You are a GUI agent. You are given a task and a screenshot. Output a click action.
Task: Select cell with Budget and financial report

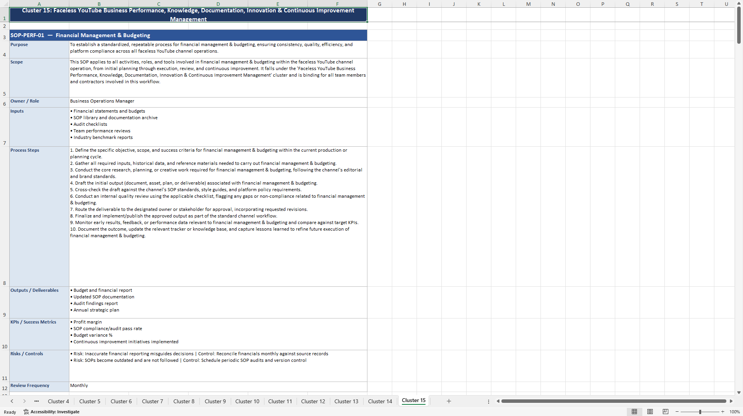(218, 302)
